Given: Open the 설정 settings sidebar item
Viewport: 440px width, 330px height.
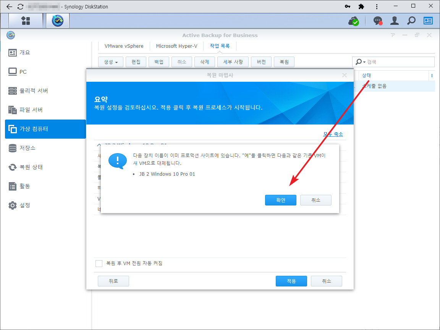Looking at the screenshot, I should click(45, 205).
